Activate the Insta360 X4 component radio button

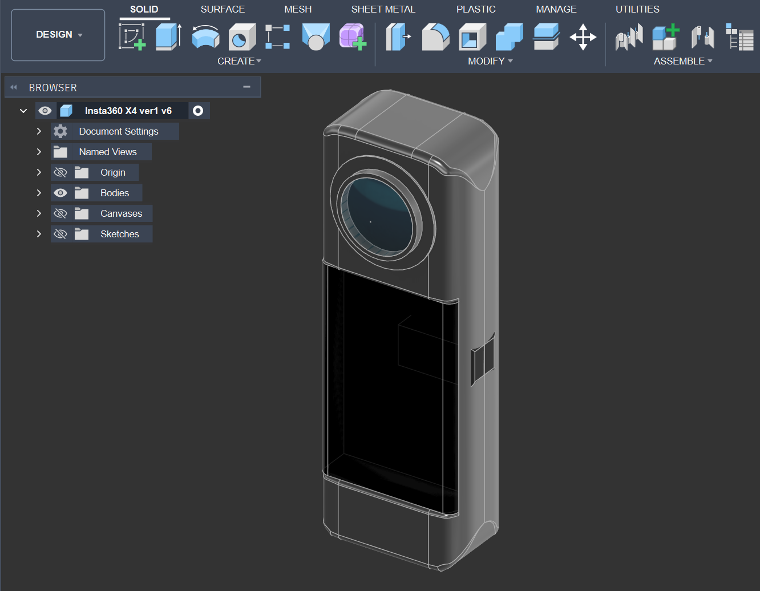click(198, 111)
